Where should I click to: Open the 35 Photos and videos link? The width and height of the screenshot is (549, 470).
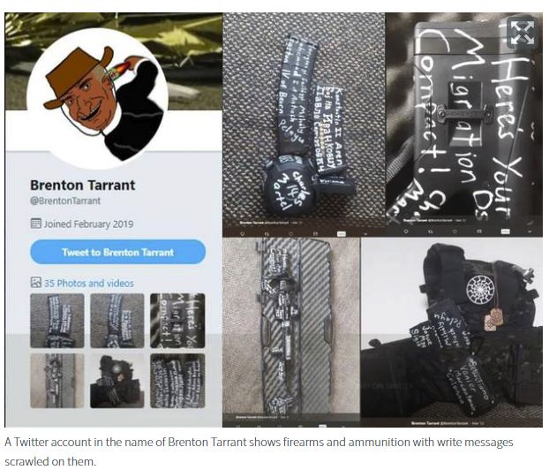point(88,284)
